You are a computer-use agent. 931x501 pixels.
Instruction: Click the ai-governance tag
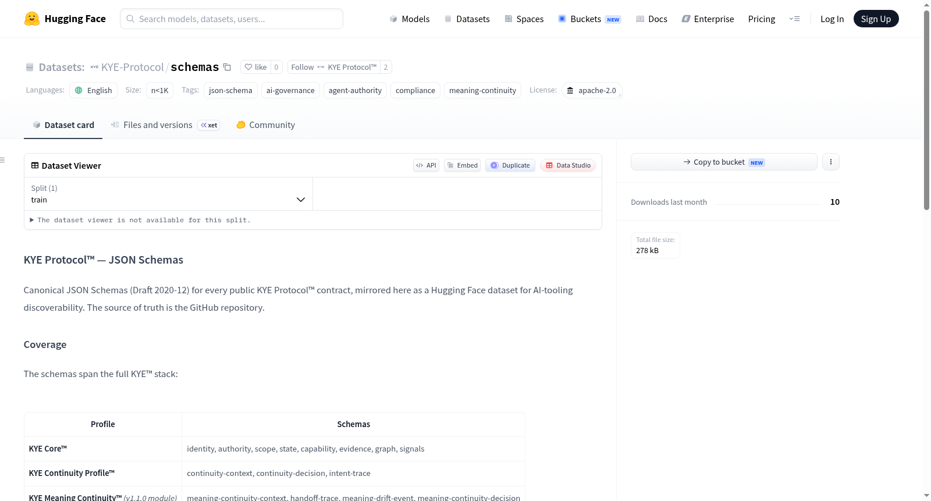290,90
